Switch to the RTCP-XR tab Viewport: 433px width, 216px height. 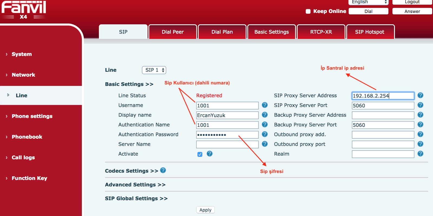tap(321, 32)
